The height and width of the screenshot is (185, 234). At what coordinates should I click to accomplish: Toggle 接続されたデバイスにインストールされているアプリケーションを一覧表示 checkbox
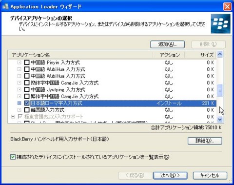point(13,157)
